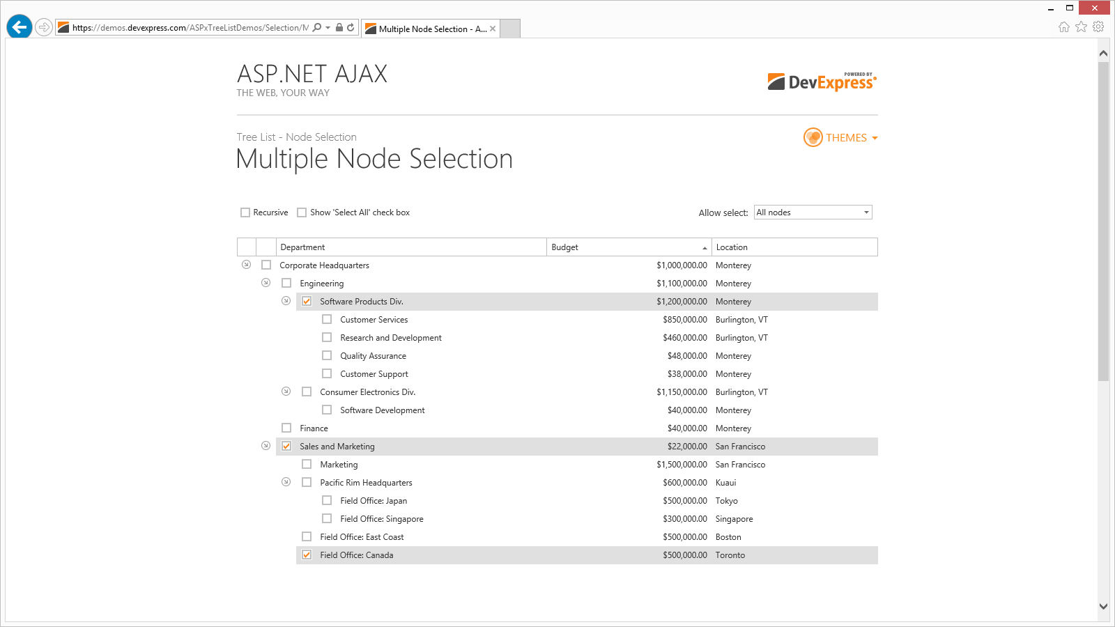
Task: Collapse the Software Products Div. node
Action: point(286,301)
